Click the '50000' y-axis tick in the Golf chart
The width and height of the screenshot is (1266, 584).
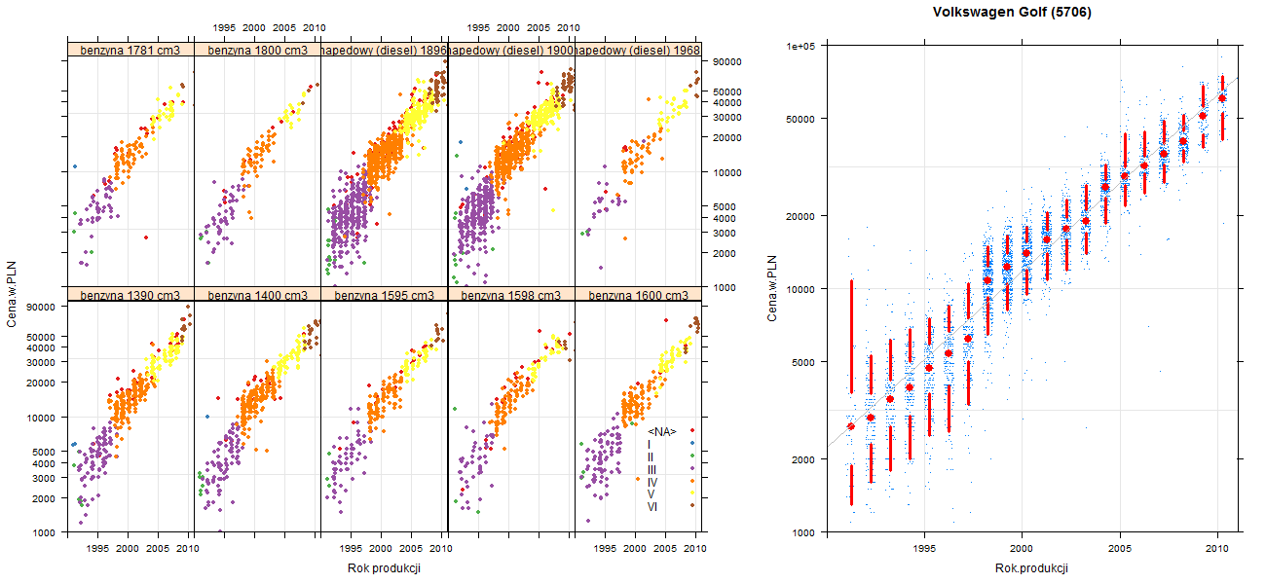[801, 119]
